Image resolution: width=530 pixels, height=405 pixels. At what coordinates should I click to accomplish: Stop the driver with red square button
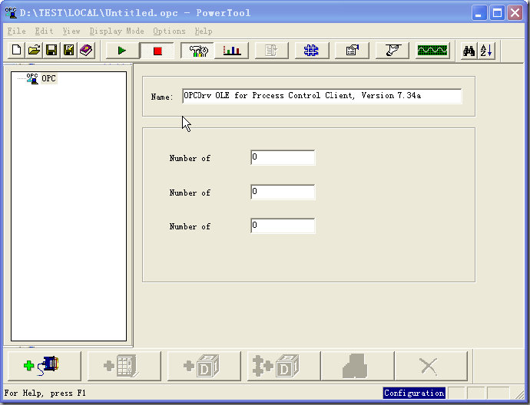pos(157,51)
